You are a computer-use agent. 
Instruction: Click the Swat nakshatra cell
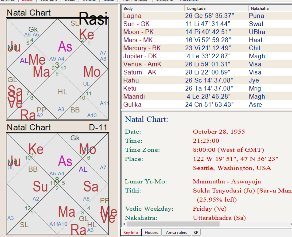click(x=256, y=24)
